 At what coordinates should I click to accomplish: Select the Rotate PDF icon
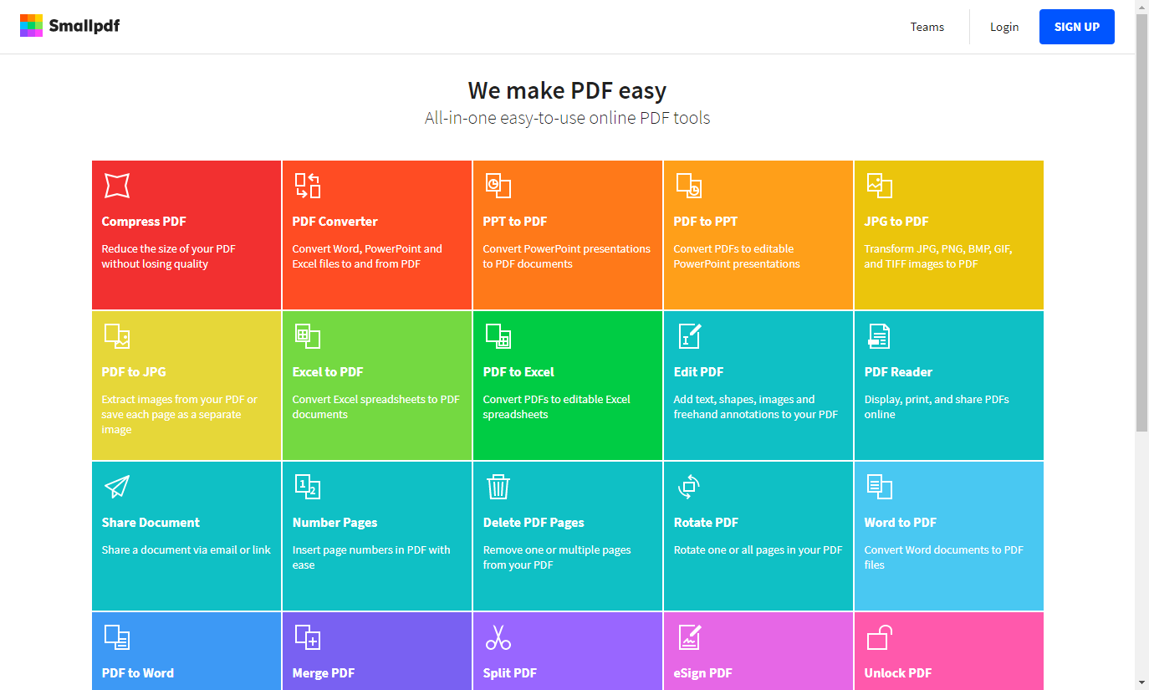click(x=688, y=487)
